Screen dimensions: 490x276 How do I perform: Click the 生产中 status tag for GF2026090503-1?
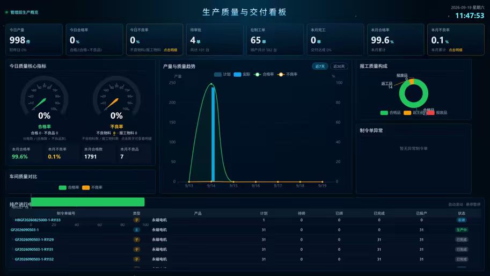click(461, 230)
